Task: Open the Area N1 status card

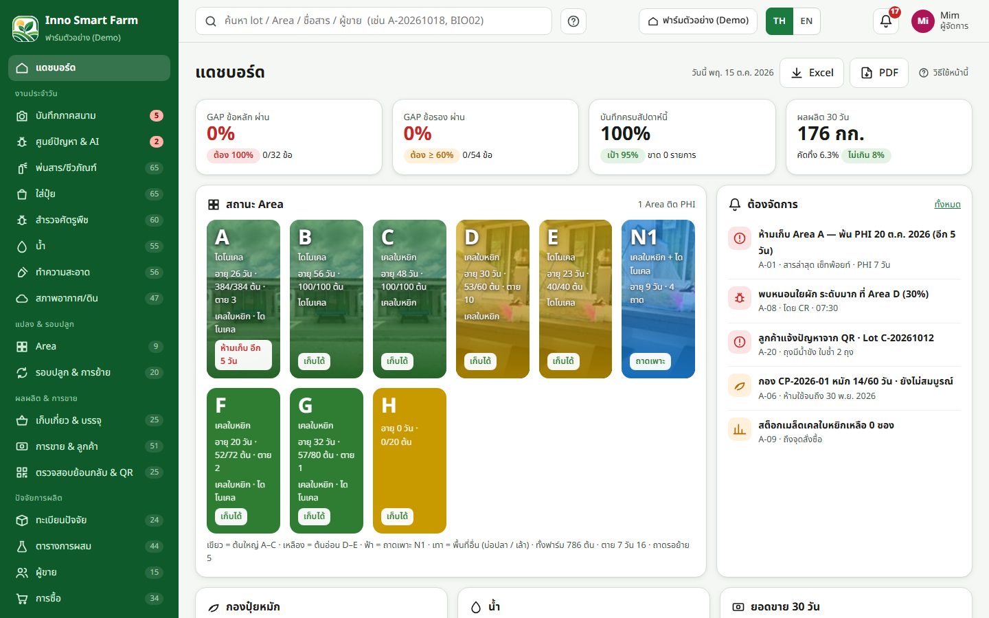Action: pyautogui.click(x=658, y=299)
